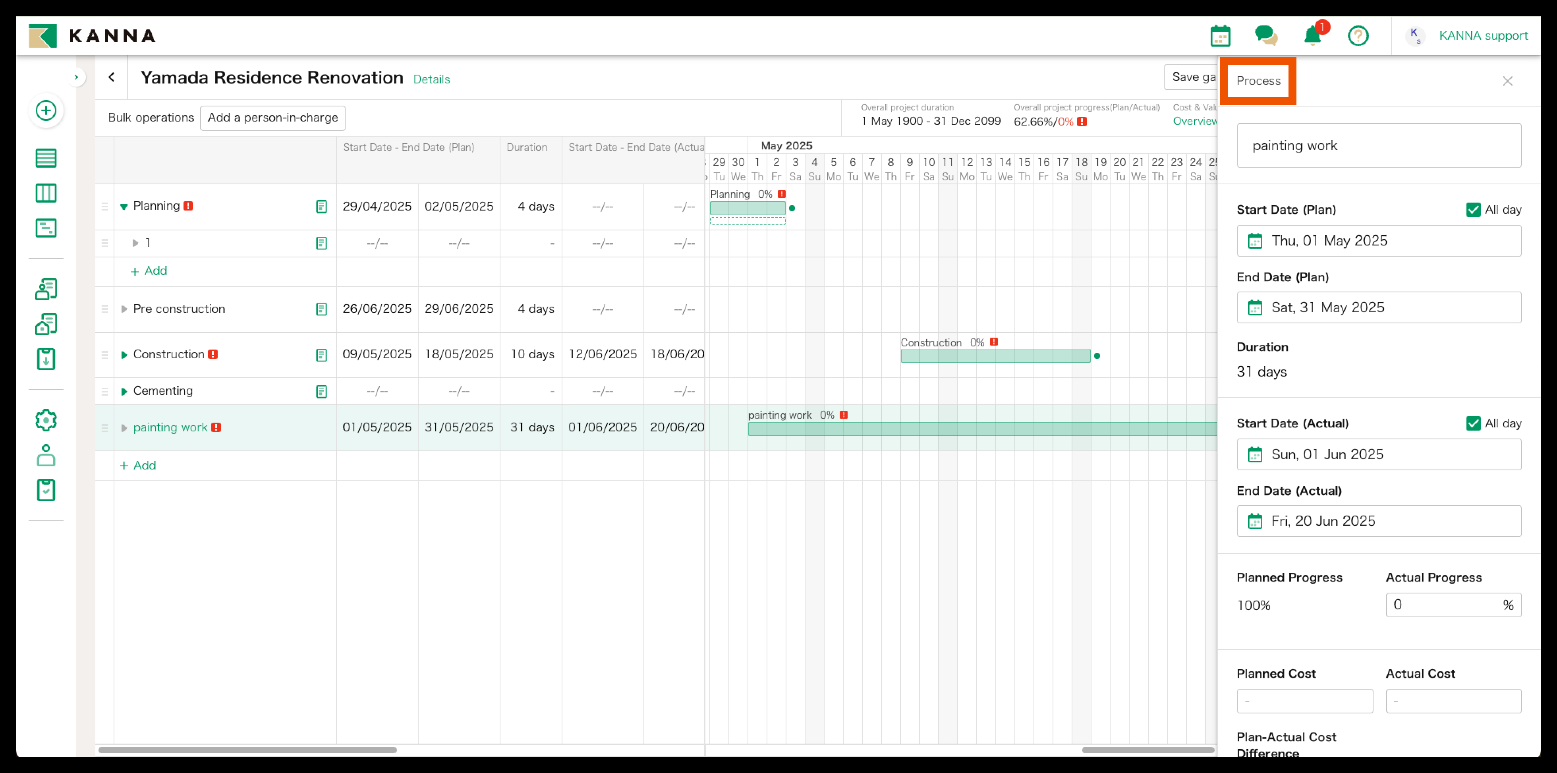Open the settings gear in the sidebar
1557x773 pixels.
(46, 420)
